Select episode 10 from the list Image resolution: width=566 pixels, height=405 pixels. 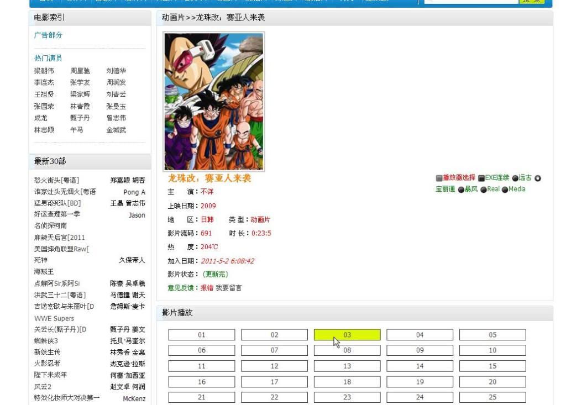[492, 350]
